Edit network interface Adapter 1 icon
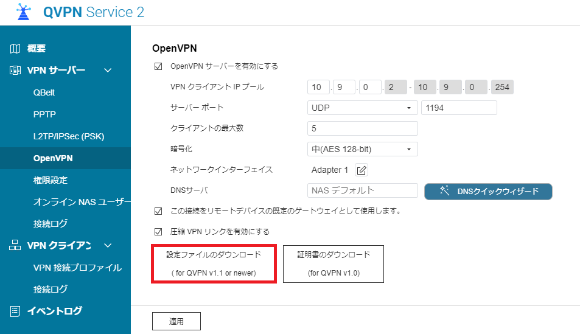This screenshot has width=580, height=334. pos(362,170)
